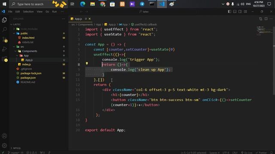Open README.md in the explorer
Viewport: 275px width, 154px height.
point(27,82)
